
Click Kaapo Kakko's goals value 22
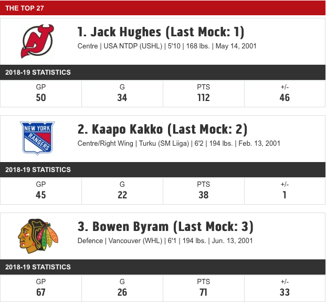click(x=122, y=195)
